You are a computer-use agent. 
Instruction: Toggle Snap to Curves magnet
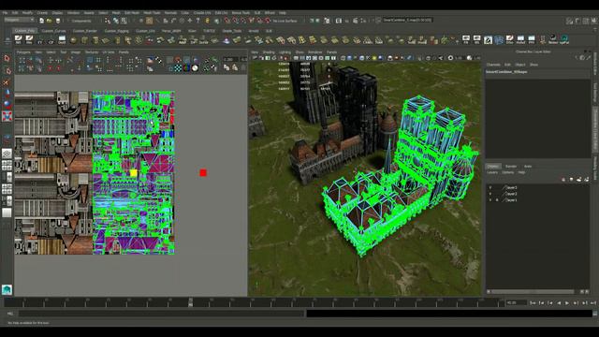tap(235, 21)
